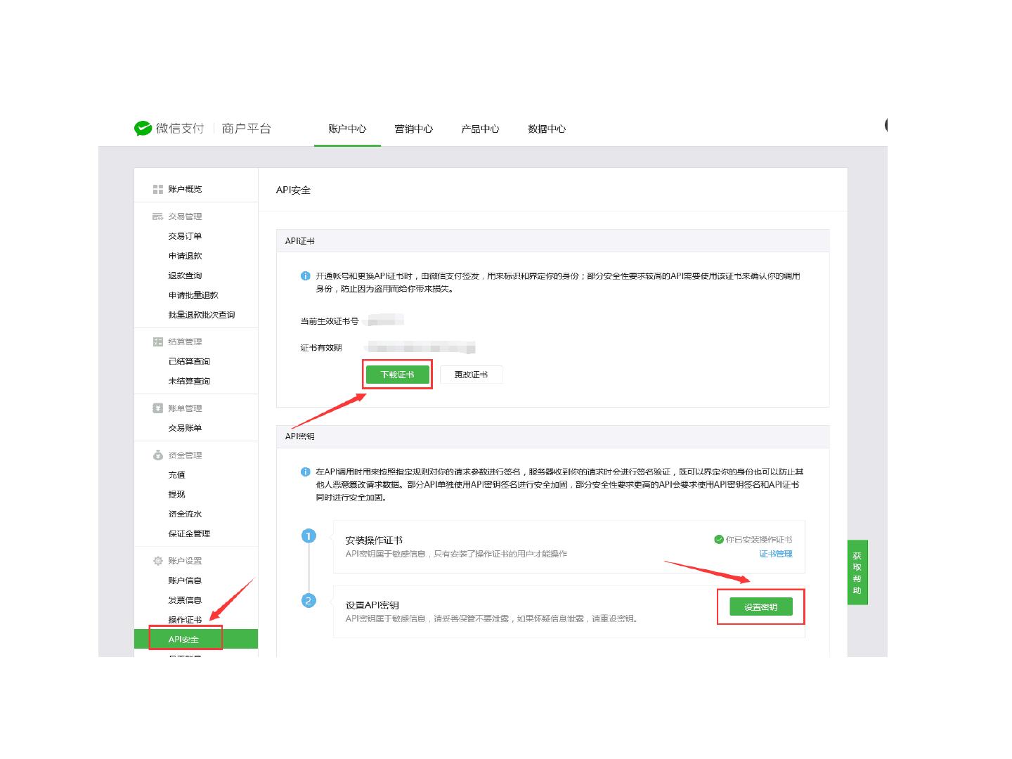This screenshot has width=1012, height=759.
Task: Open the 营销中心 tab
Action: point(414,129)
